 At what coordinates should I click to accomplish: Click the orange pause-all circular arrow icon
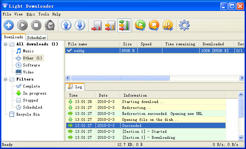point(168,25)
